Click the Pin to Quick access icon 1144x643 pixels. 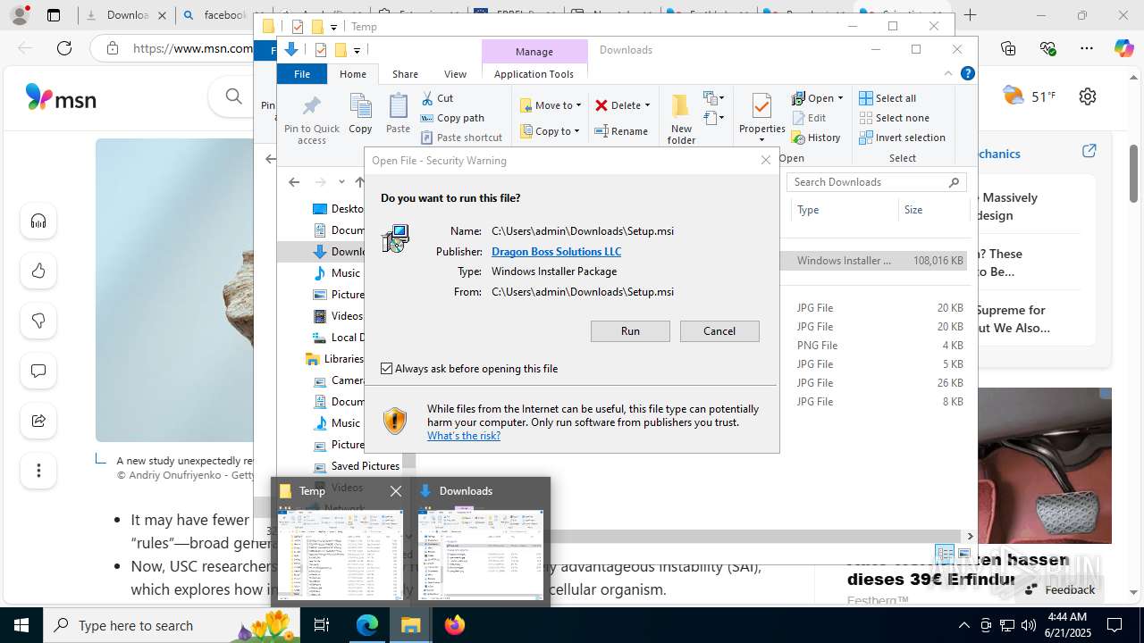click(x=312, y=107)
